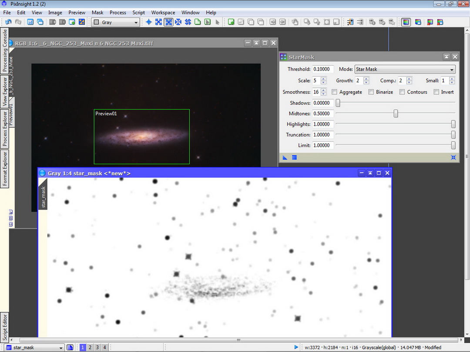Click the blue crosshair icon in toolbar
Screen dimensions: 470x352
[149, 22]
